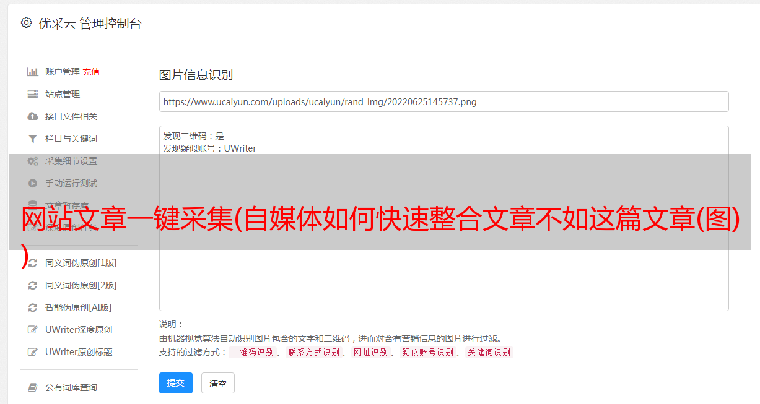Click the book icon for 公有词库查询
The height and width of the screenshot is (404, 760).
point(33,387)
